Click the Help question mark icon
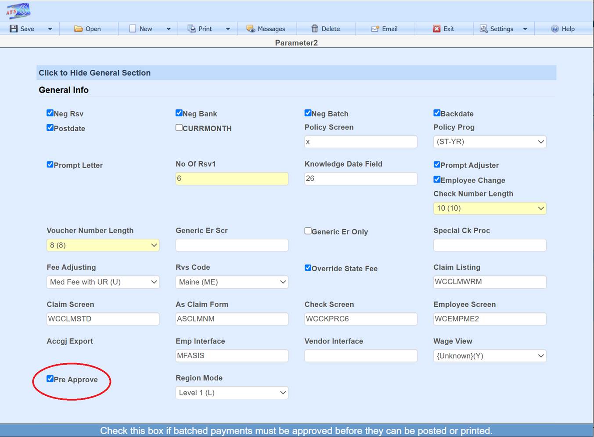 555,29
